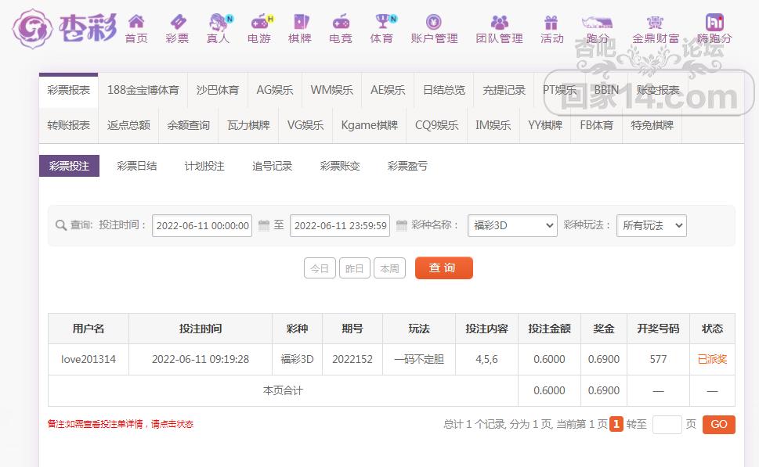Click the 首页 home icon

click(x=136, y=22)
